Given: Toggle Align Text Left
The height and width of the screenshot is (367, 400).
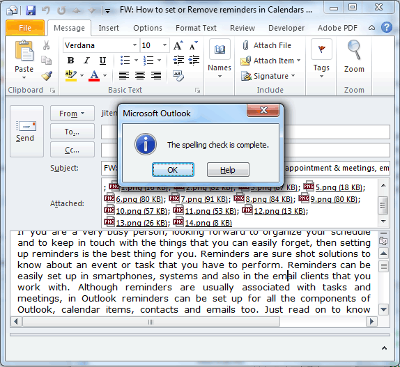Looking at the screenshot, I should click(124, 76).
